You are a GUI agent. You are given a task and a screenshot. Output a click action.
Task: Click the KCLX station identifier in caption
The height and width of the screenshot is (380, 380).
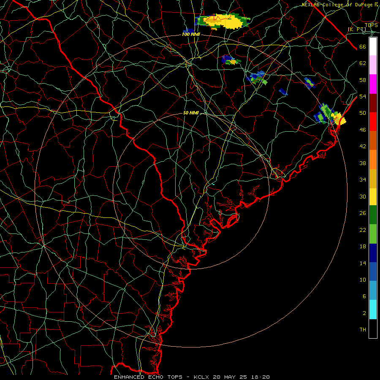201,377
